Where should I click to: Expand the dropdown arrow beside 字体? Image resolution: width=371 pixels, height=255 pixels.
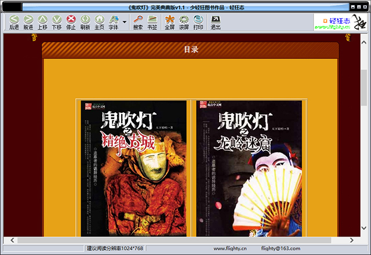pyautogui.click(x=125, y=22)
